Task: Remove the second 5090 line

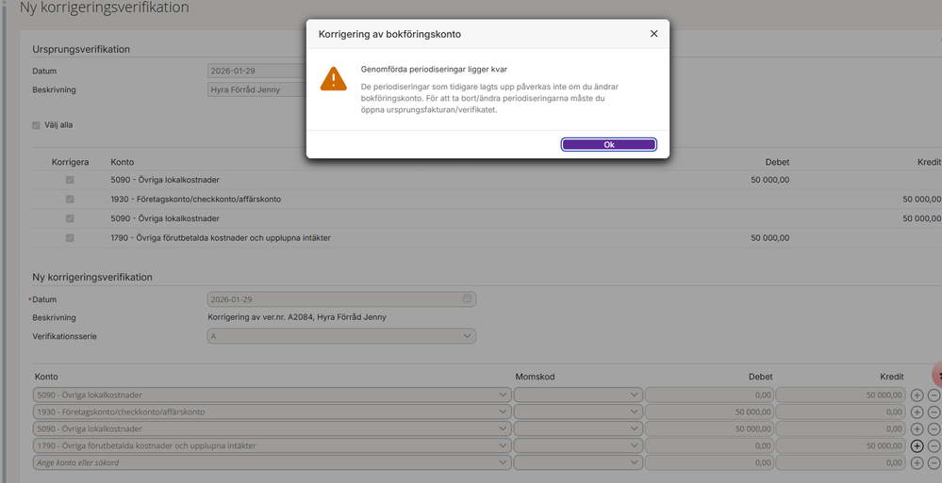Action: tap(934, 429)
